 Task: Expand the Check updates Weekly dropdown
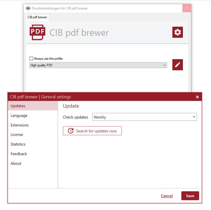pos(144,117)
